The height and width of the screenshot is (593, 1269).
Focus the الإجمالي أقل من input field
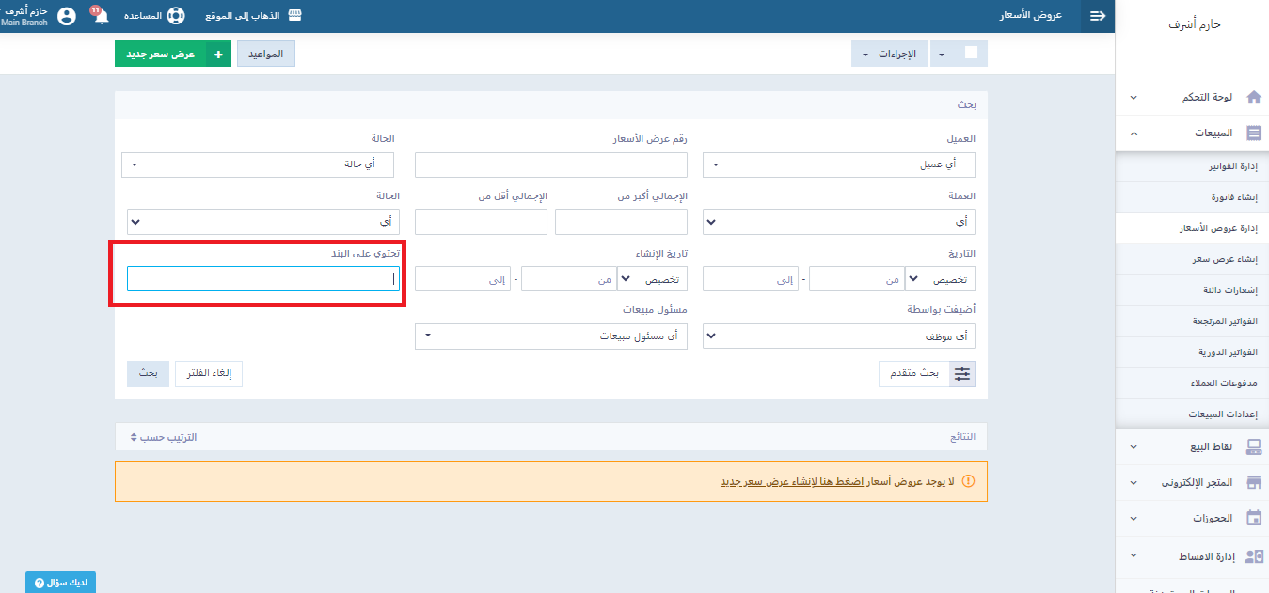coord(481,222)
